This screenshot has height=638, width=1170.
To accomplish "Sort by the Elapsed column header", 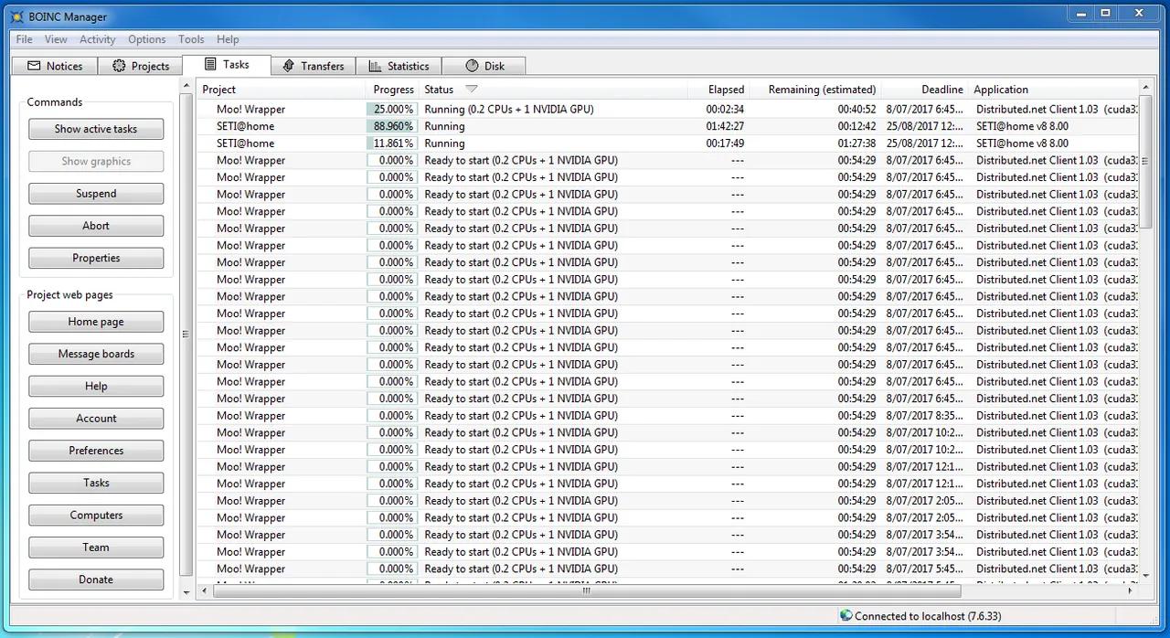I will 718,90.
